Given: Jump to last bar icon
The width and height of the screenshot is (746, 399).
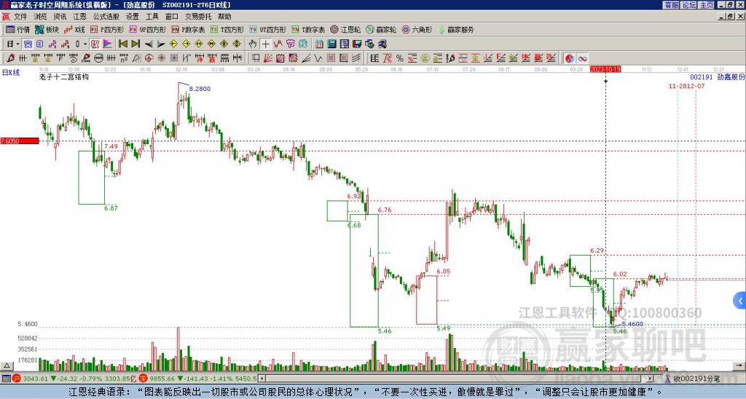Looking at the screenshot, I should pos(136,44).
